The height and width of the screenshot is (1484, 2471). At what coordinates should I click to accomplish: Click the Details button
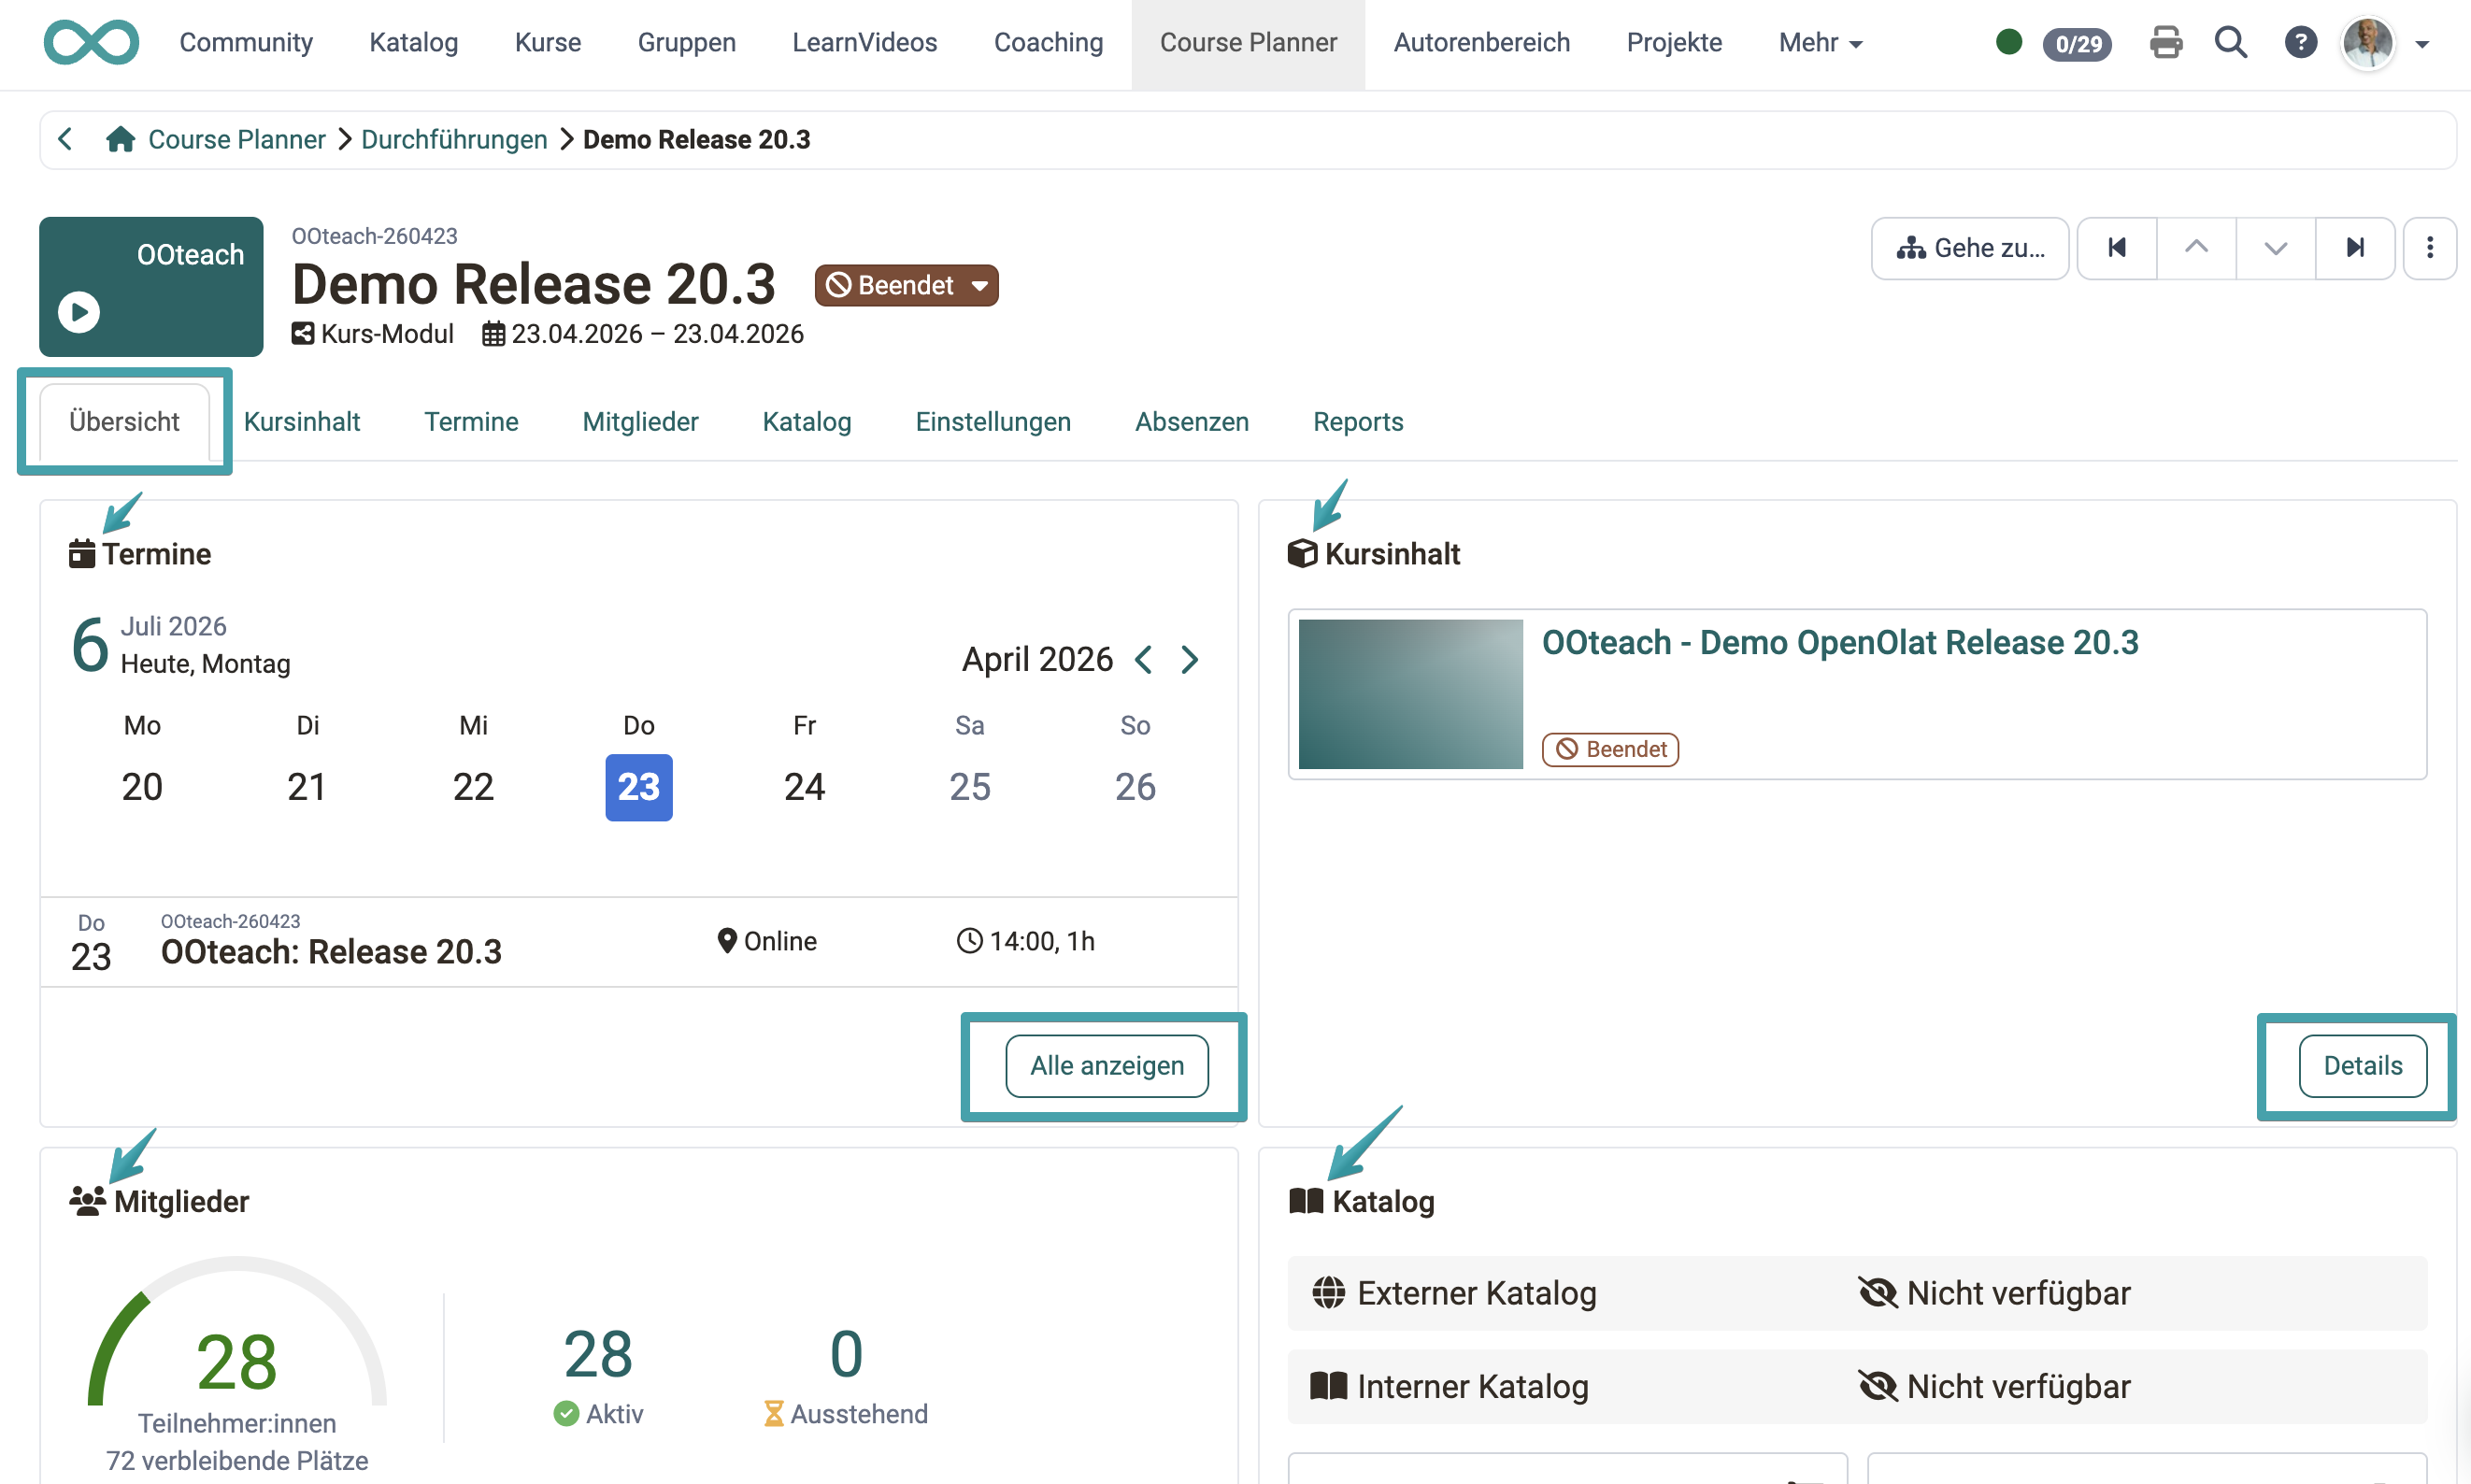point(2362,1066)
